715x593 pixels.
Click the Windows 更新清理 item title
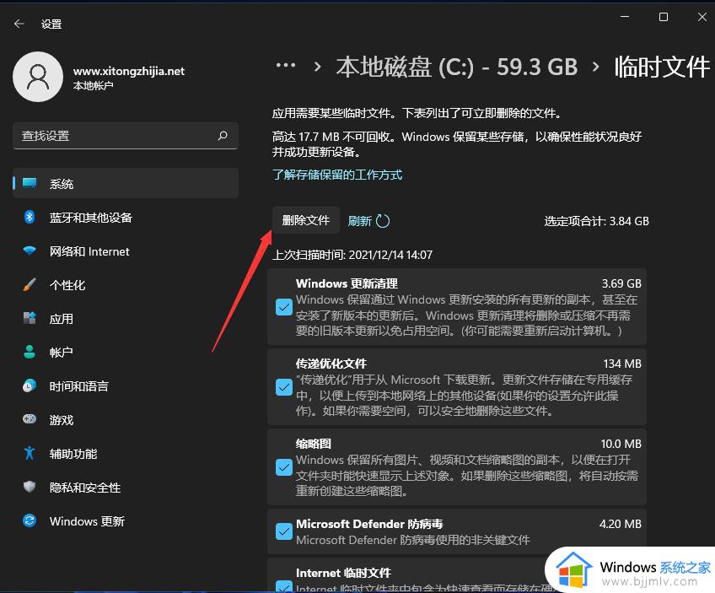point(347,283)
